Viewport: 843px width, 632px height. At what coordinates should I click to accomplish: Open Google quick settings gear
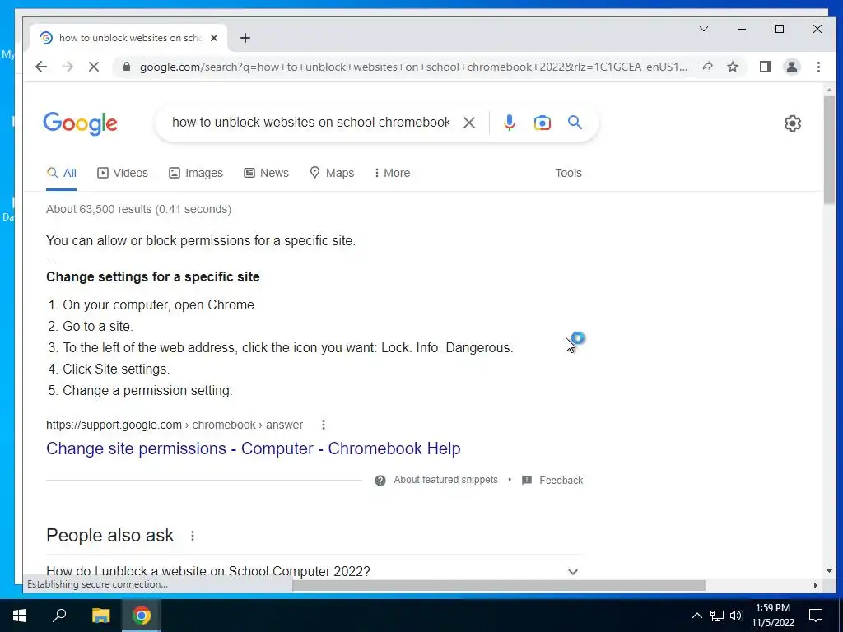(793, 123)
